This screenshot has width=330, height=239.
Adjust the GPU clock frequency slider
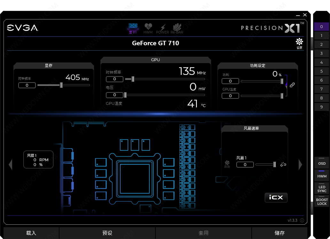pyautogui.click(x=165, y=79)
